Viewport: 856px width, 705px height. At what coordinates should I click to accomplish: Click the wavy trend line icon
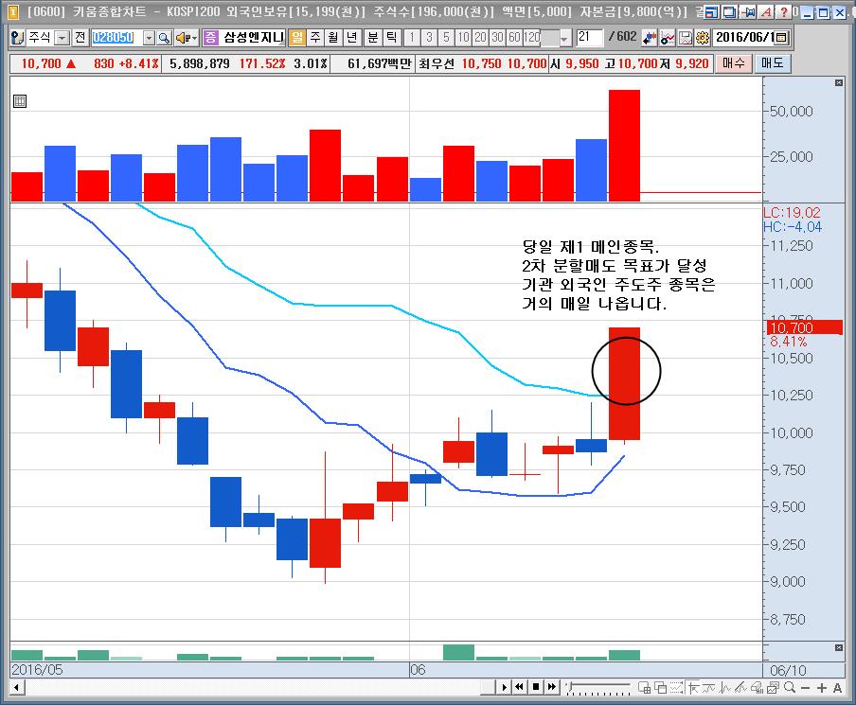[709, 688]
